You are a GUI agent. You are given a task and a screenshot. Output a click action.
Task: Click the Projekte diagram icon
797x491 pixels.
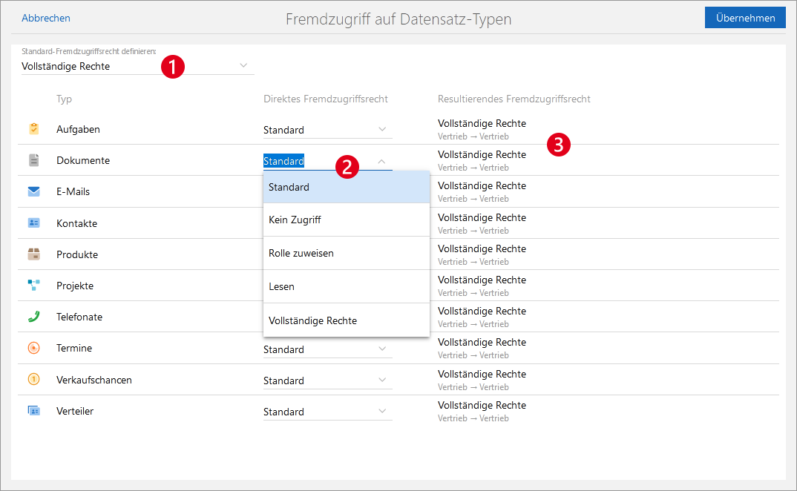pos(33,286)
